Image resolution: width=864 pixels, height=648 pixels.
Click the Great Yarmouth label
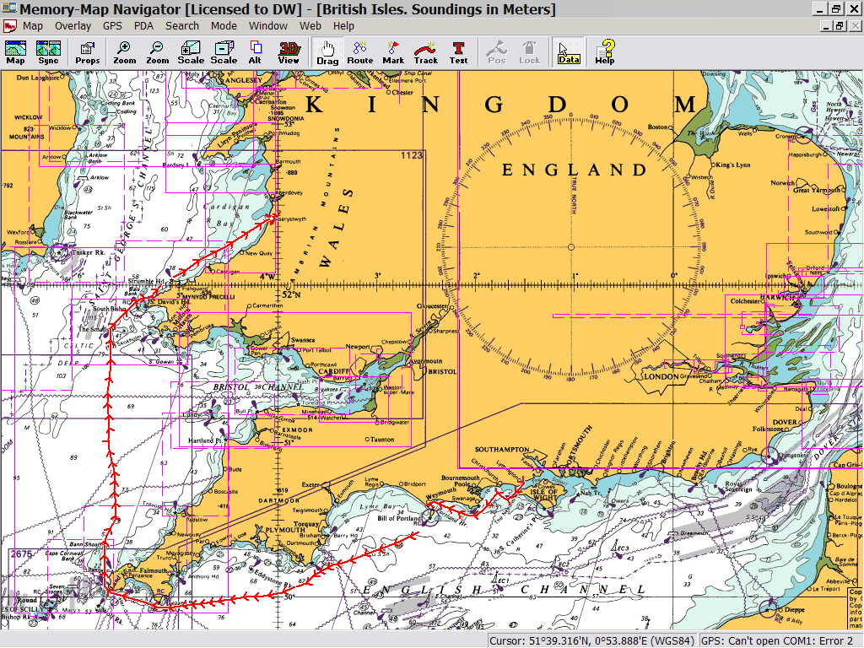[817, 190]
